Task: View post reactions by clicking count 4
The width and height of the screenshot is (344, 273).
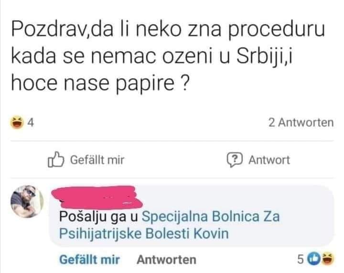Action: [x=31, y=123]
